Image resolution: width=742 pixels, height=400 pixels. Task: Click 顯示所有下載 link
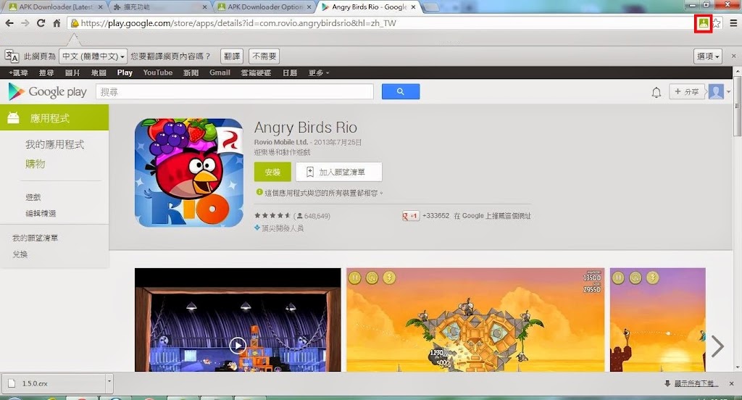(x=696, y=383)
